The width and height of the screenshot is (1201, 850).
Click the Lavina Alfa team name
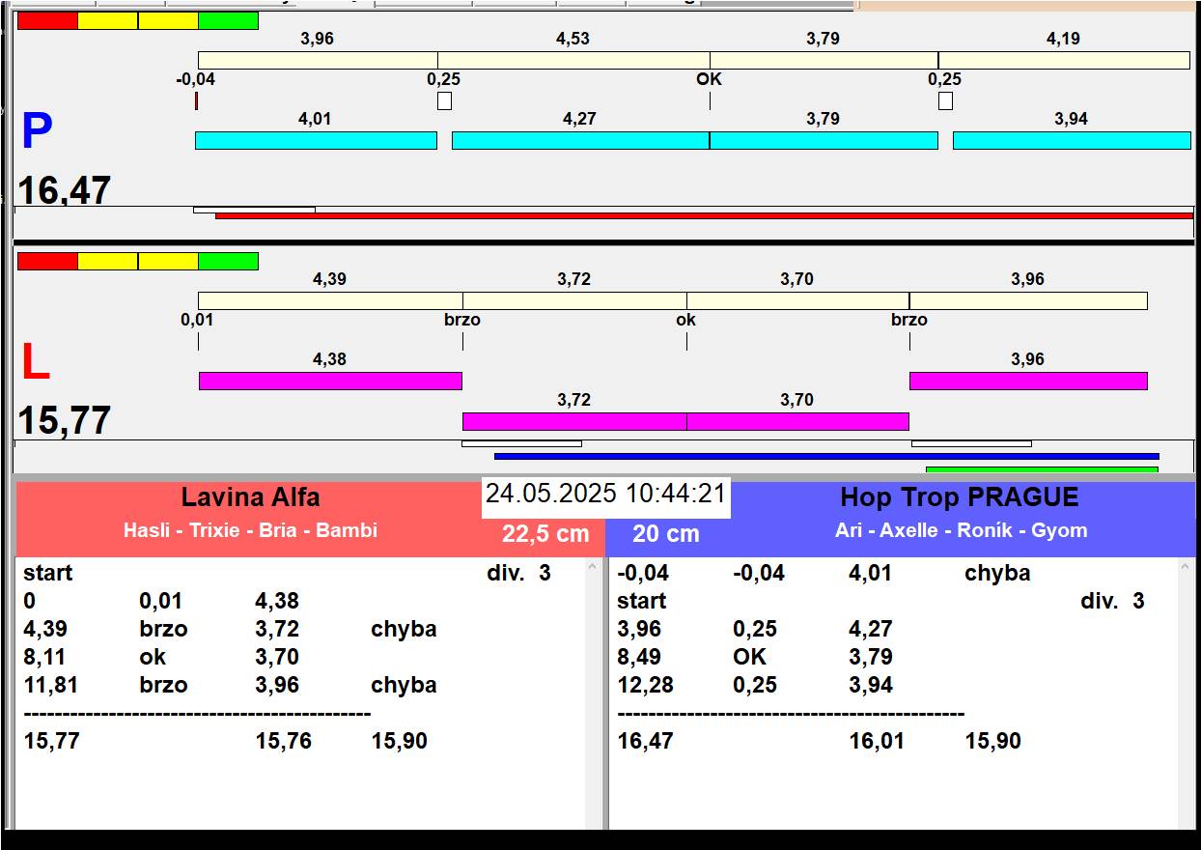coord(250,497)
